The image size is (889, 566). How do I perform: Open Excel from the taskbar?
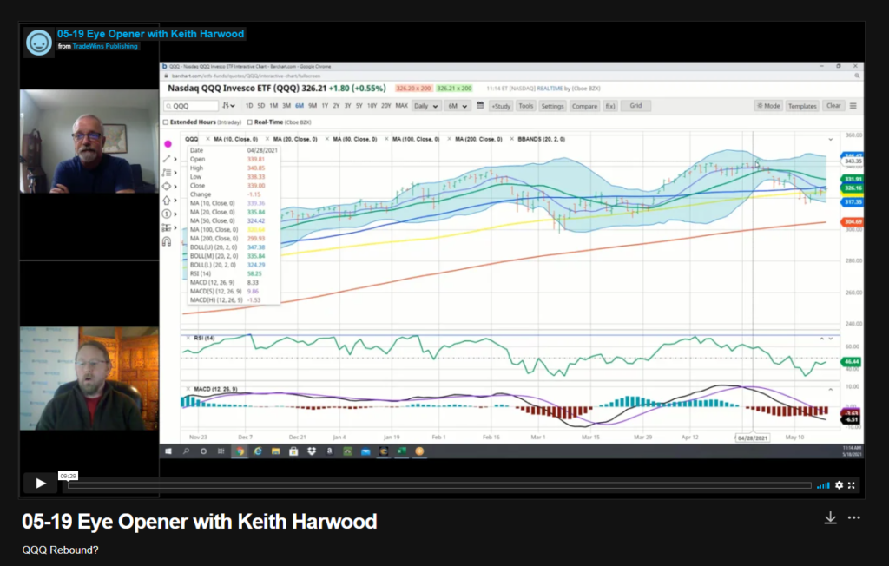(x=401, y=451)
